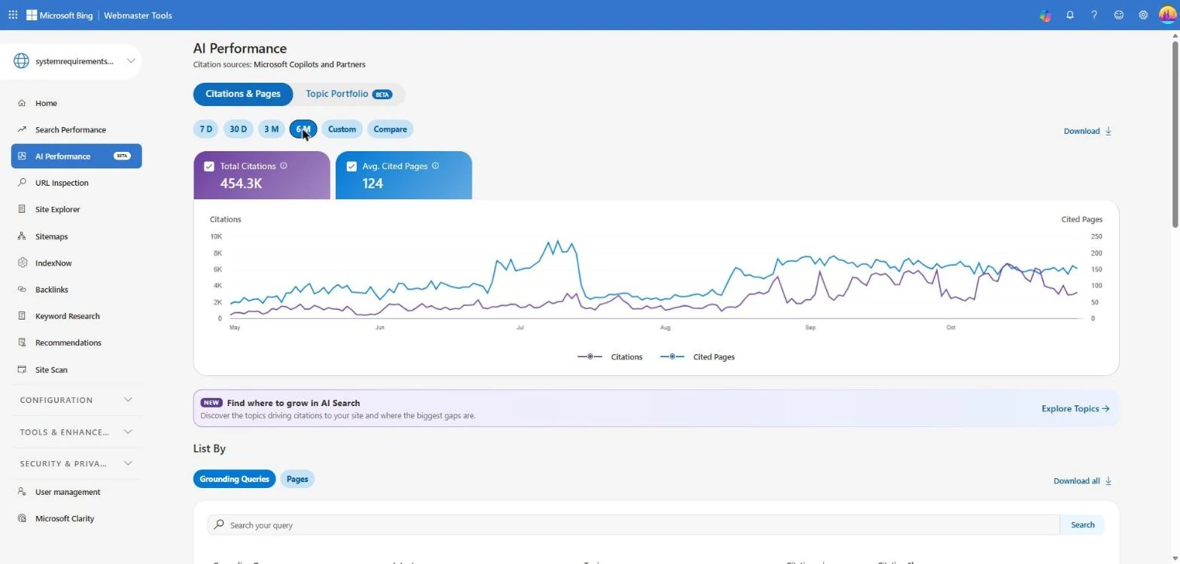This screenshot has width=1180, height=564.
Task: Open the settings gear icon
Action: 1143,15
